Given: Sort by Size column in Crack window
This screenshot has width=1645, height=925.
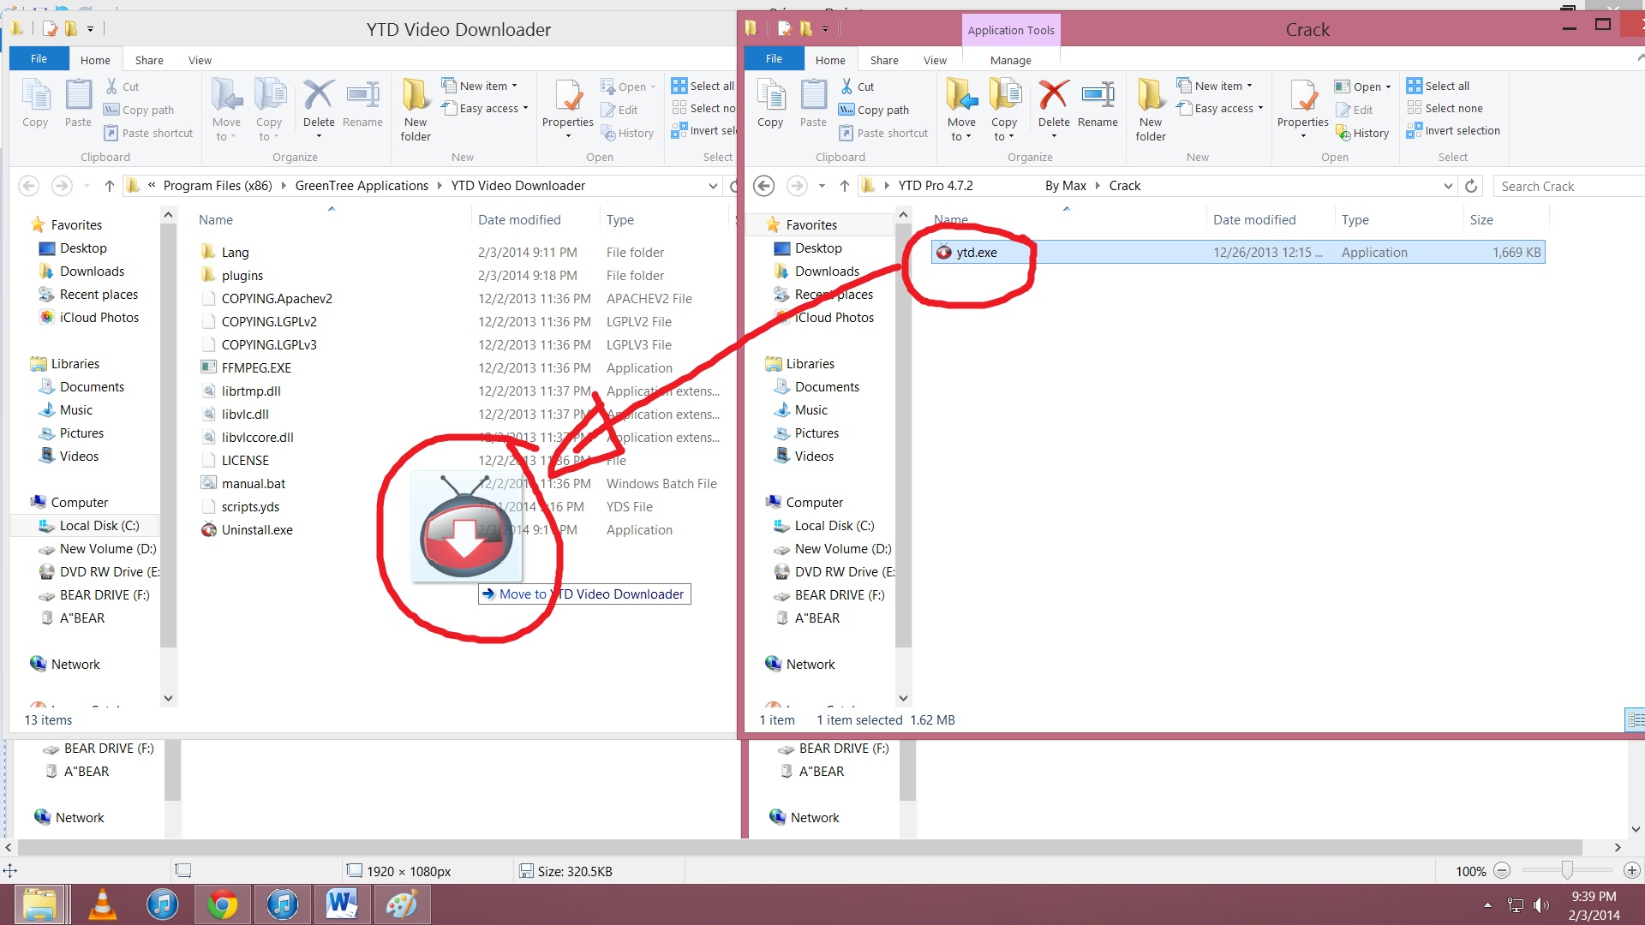Looking at the screenshot, I should point(1481,220).
